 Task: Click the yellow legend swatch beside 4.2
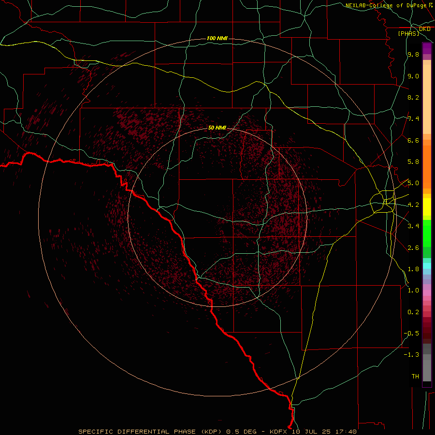(427, 207)
